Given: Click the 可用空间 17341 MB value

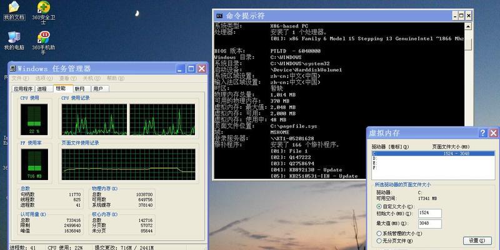Looking at the screenshot, I should point(427,198).
